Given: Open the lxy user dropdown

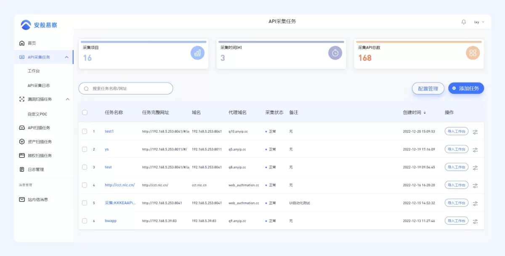Looking at the screenshot, I should tap(479, 22).
